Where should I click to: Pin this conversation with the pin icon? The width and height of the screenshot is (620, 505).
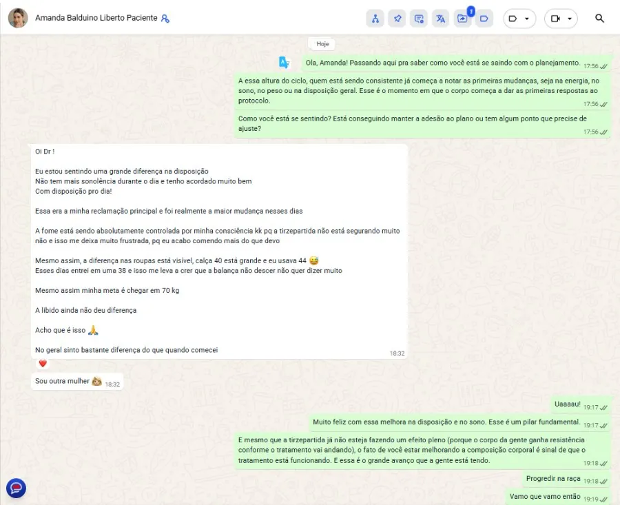coord(397,18)
